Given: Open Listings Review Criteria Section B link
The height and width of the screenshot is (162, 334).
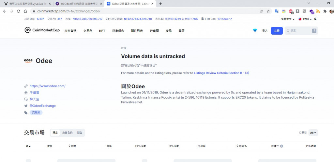Looking at the screenshot, I should 221,73.
